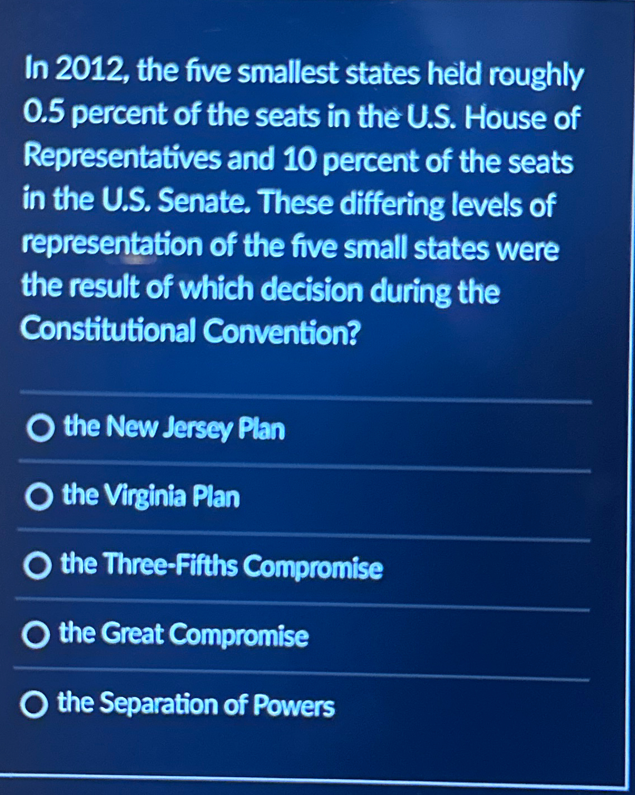The width and height of the screenshot is (635, 795).
Task: Click the answer text 'the Great Compromise'
Action: pyautogui.click(x=184, y=636)
